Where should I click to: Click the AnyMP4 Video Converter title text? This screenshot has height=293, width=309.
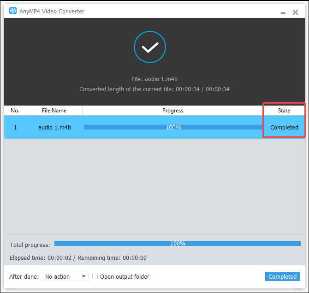[x=52, y=11]
